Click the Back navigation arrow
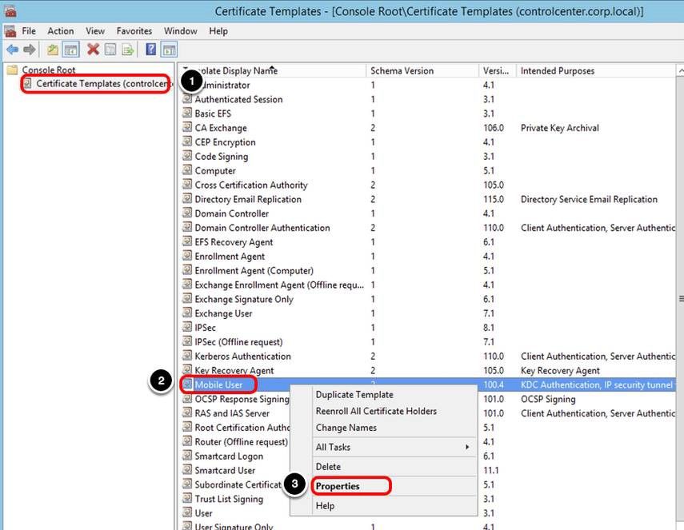Image resolution: width=684 pixels, height=530 pixels. tap(13, 49)
